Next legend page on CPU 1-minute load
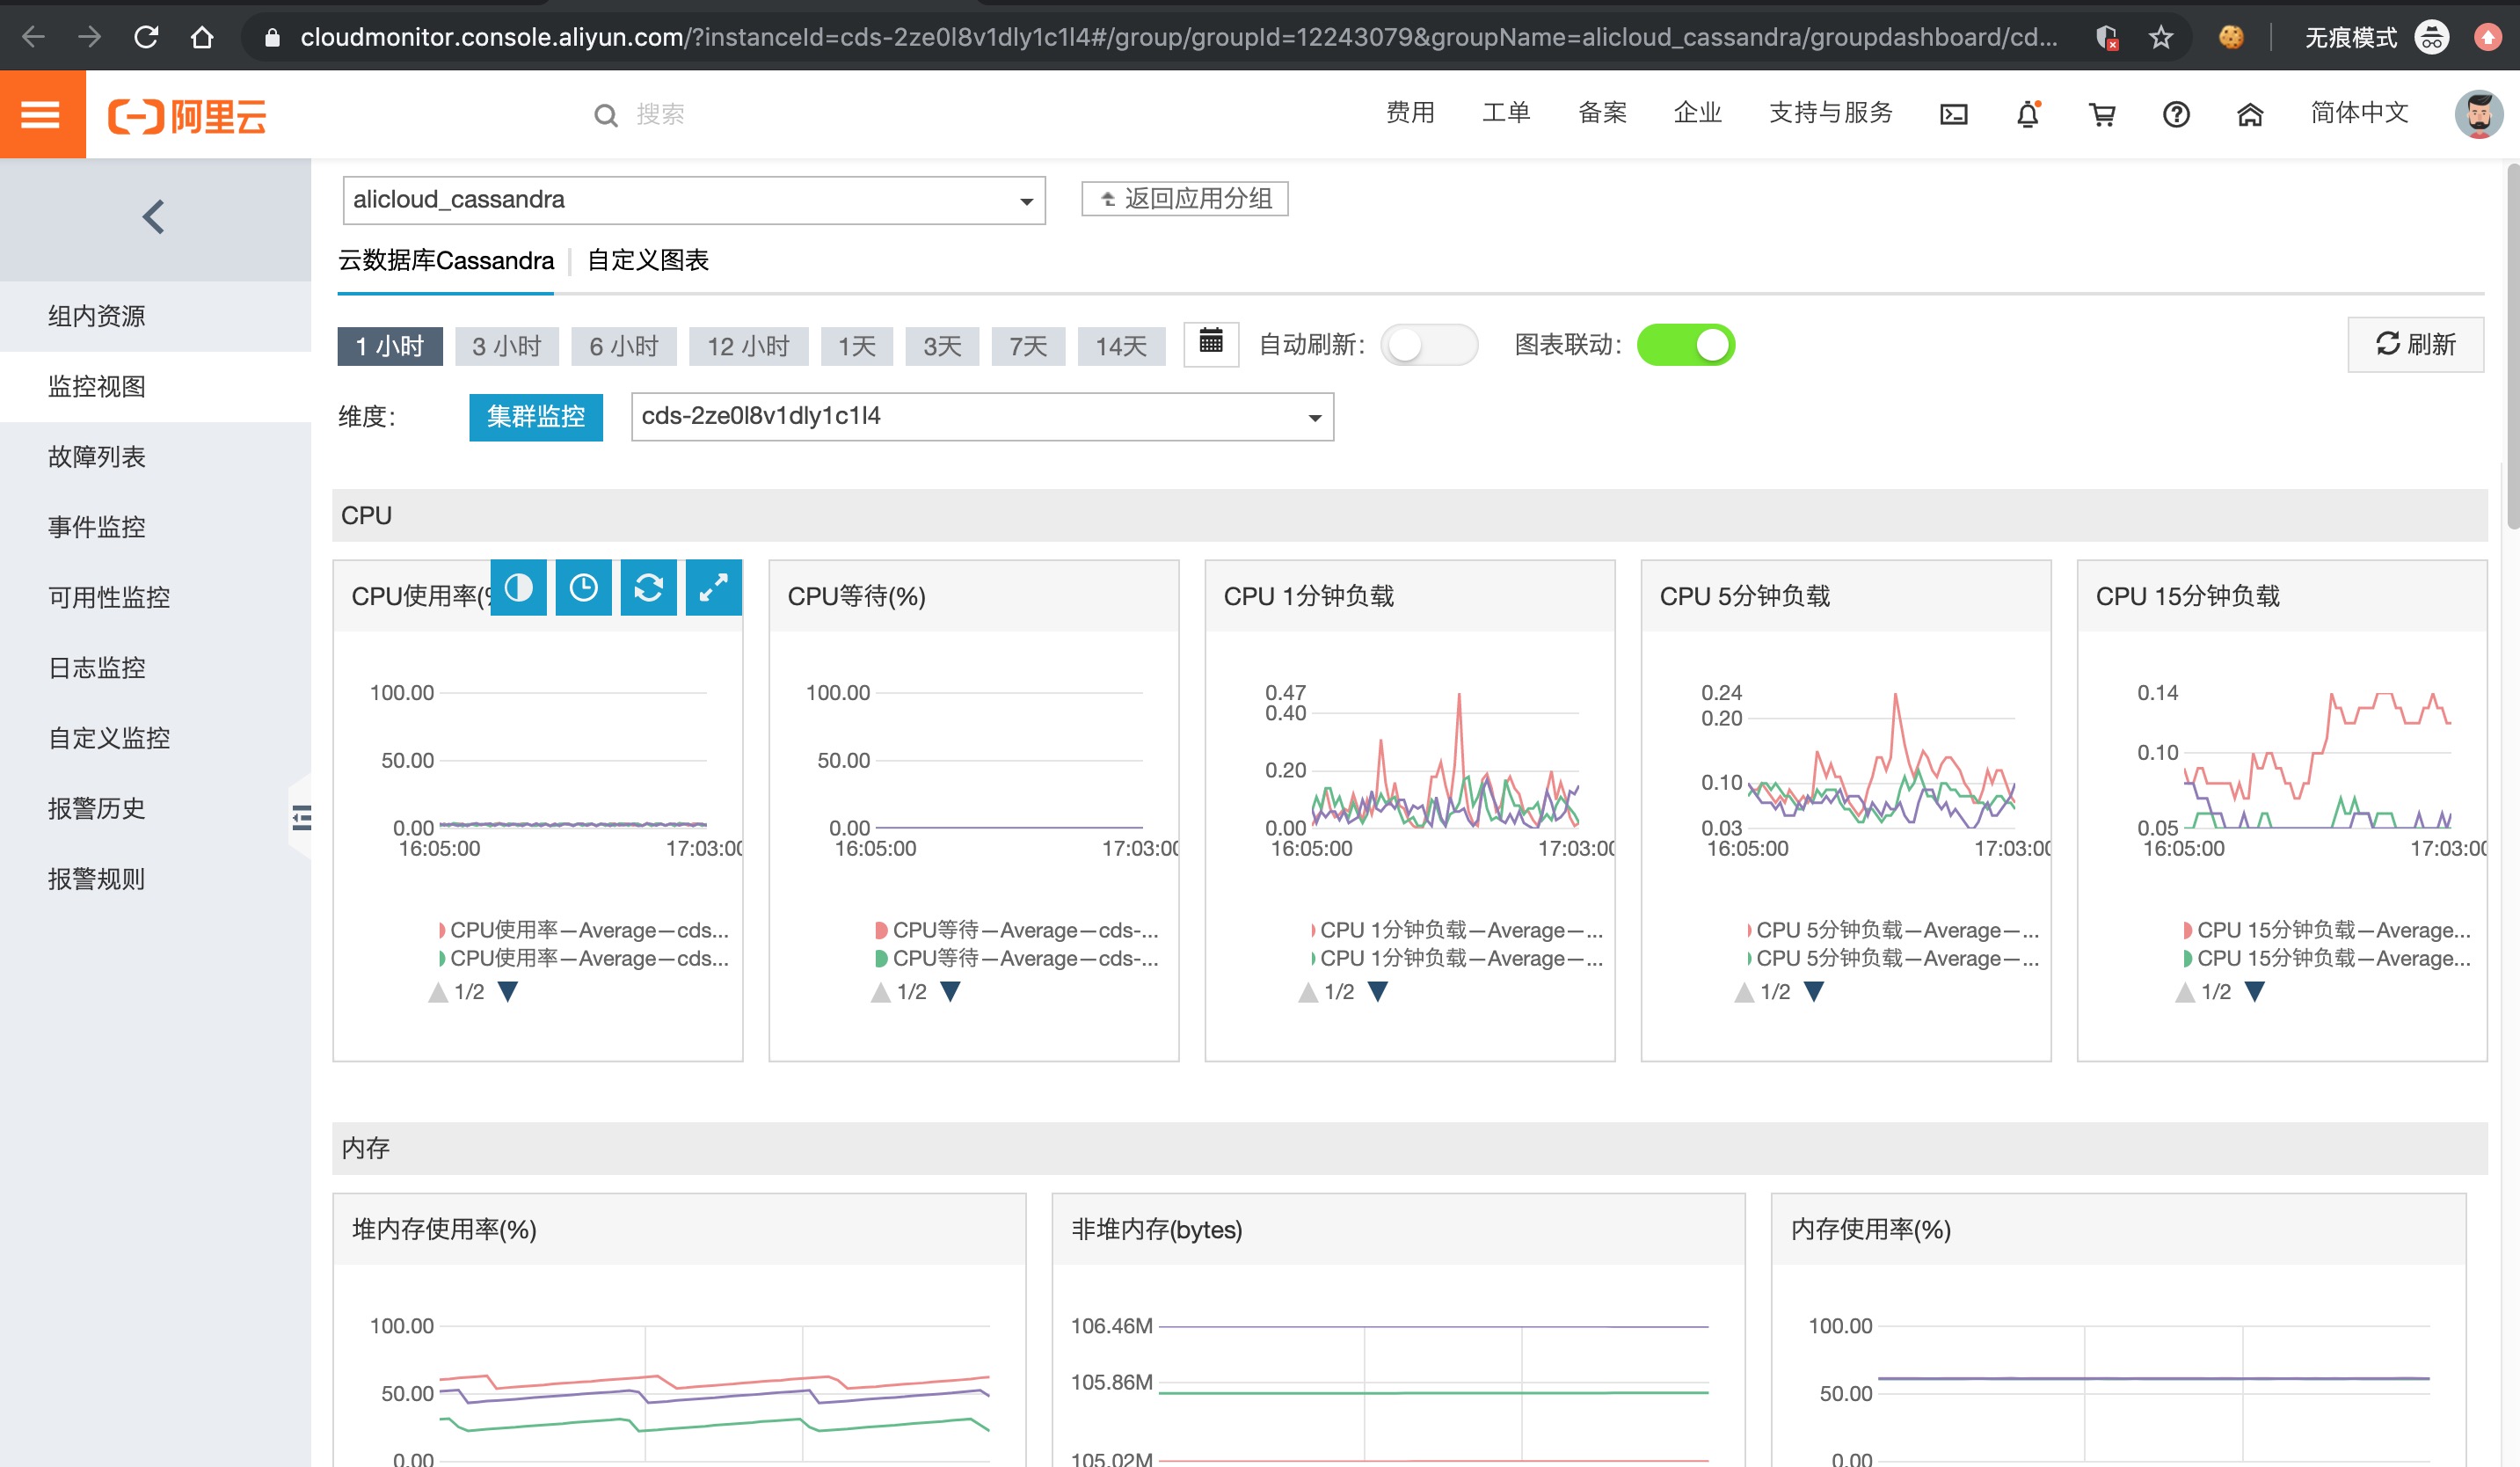The width and height of the screenshot is (2520, 1467). 1377,992
